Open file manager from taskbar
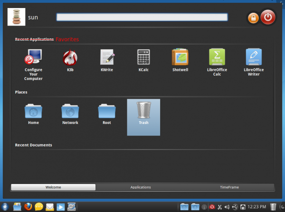Viewport: 285px width, 212px height. (x=17, y=207)
